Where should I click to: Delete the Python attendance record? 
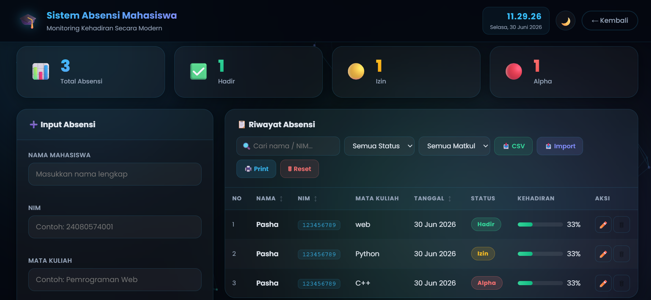coord(622,254)
